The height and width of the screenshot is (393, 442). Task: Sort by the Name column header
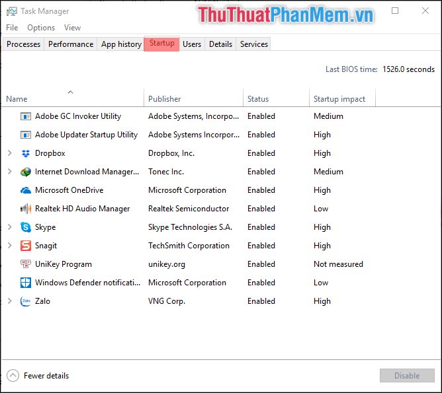(73, 98)
